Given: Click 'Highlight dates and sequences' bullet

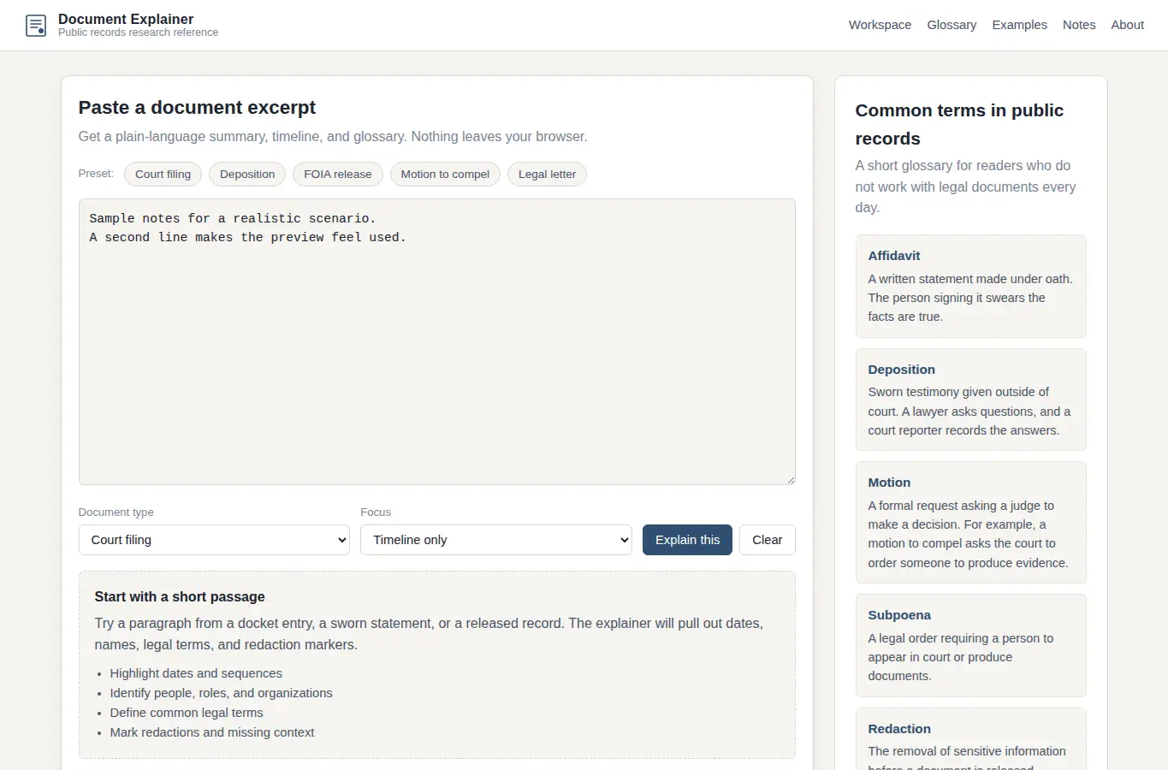Looking at the screenshot, I should pos(196,673).
